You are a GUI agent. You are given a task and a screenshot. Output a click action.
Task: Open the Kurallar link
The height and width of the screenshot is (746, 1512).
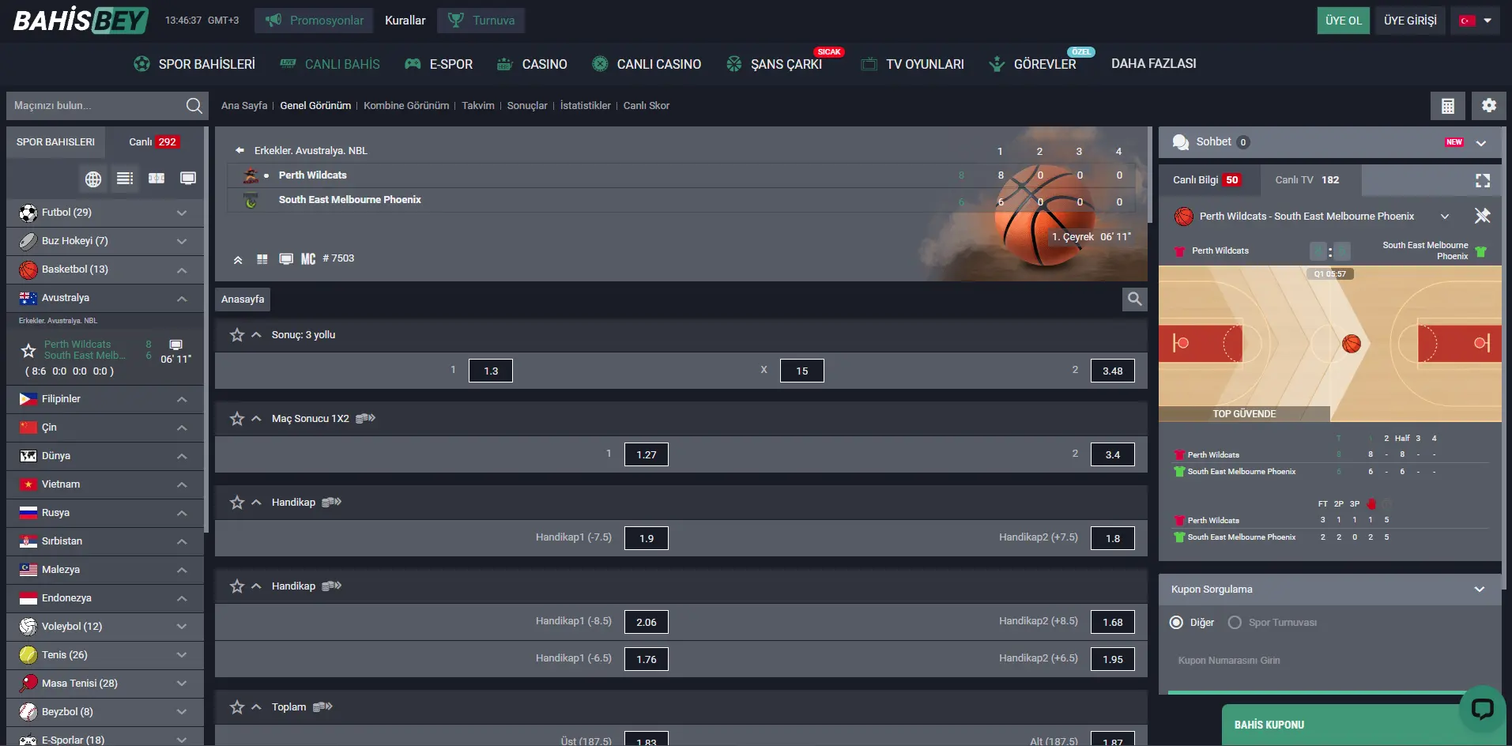click(x=405, y=21)
